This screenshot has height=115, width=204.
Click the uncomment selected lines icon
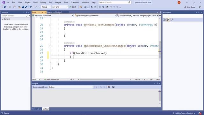[x=103, y=7]
